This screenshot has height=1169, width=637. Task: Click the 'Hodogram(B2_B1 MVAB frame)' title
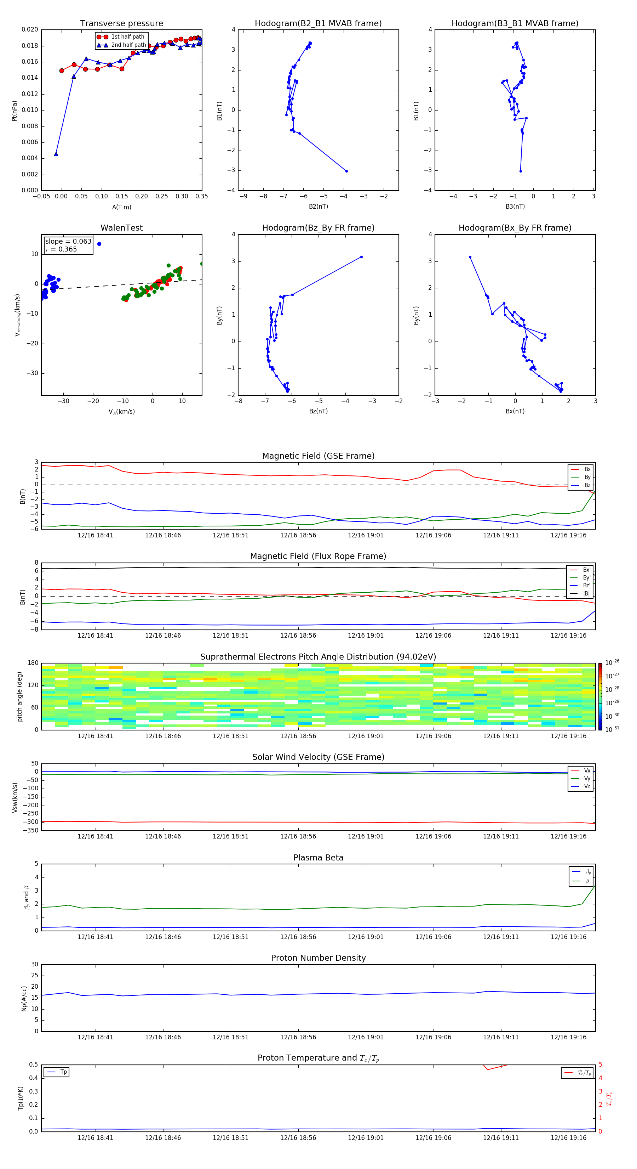[x=318, y=24]
